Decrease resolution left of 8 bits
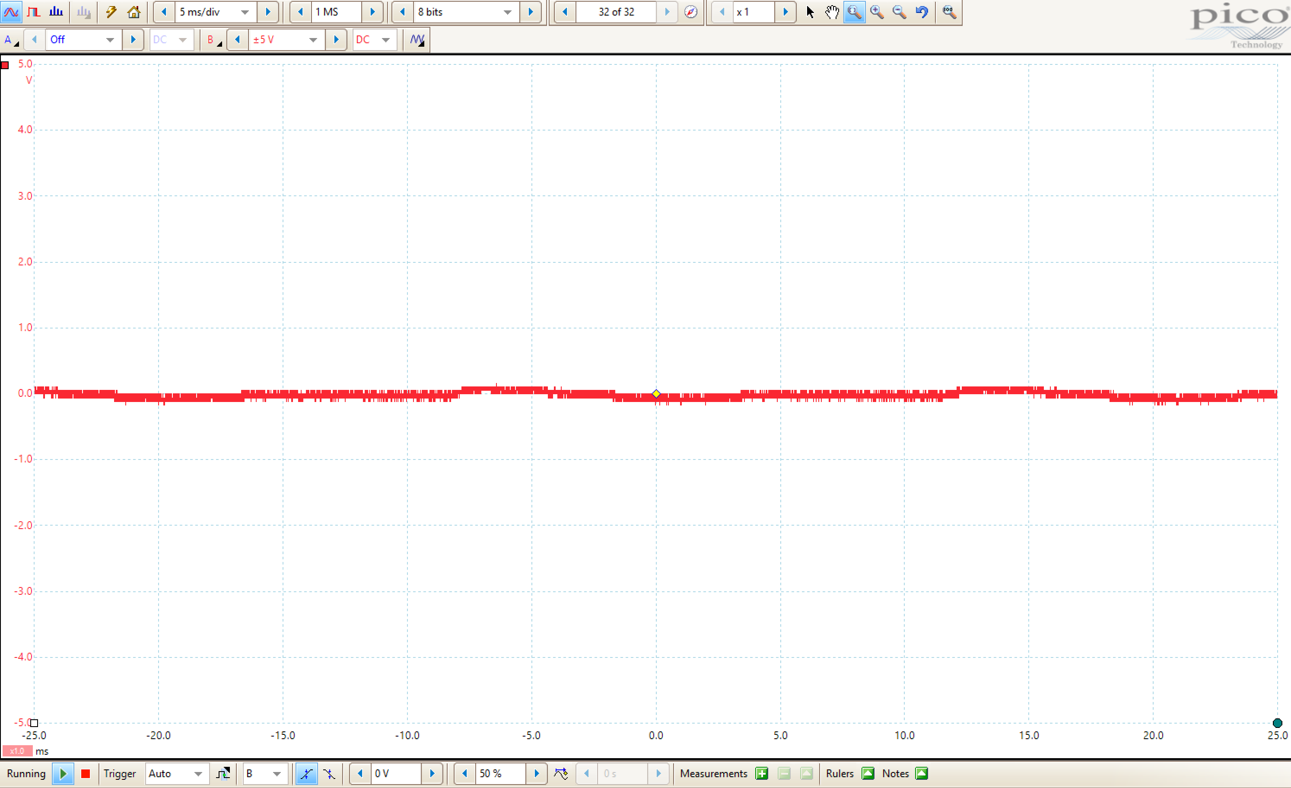This screenshot has width=1291, height=788. pos(402,12)
